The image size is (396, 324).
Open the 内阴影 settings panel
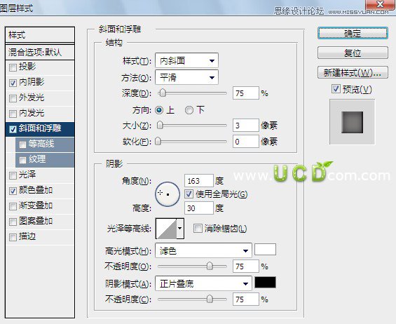(x=32, y=82)
